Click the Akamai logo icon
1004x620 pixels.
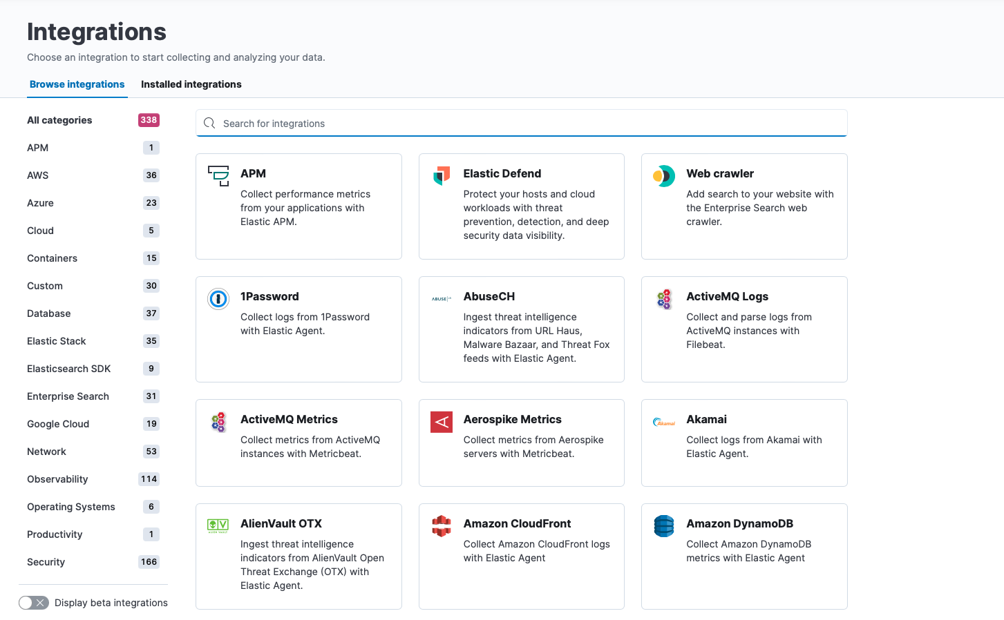[664, 422]
